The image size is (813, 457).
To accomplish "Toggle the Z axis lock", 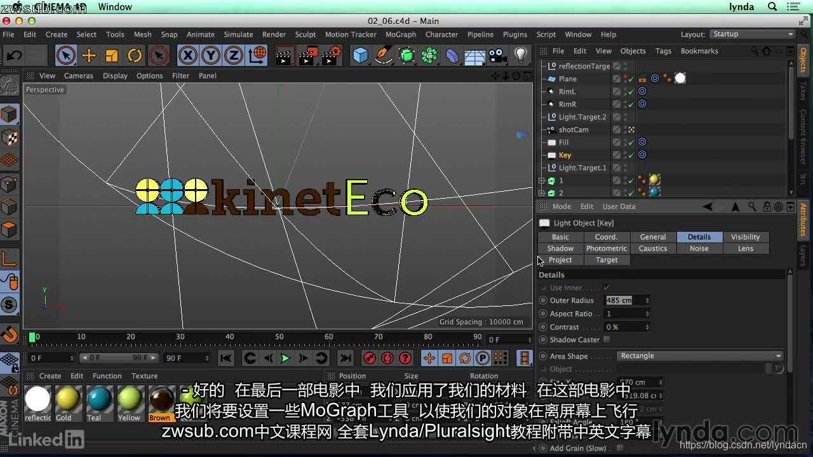I will click(x=234, y=56).
